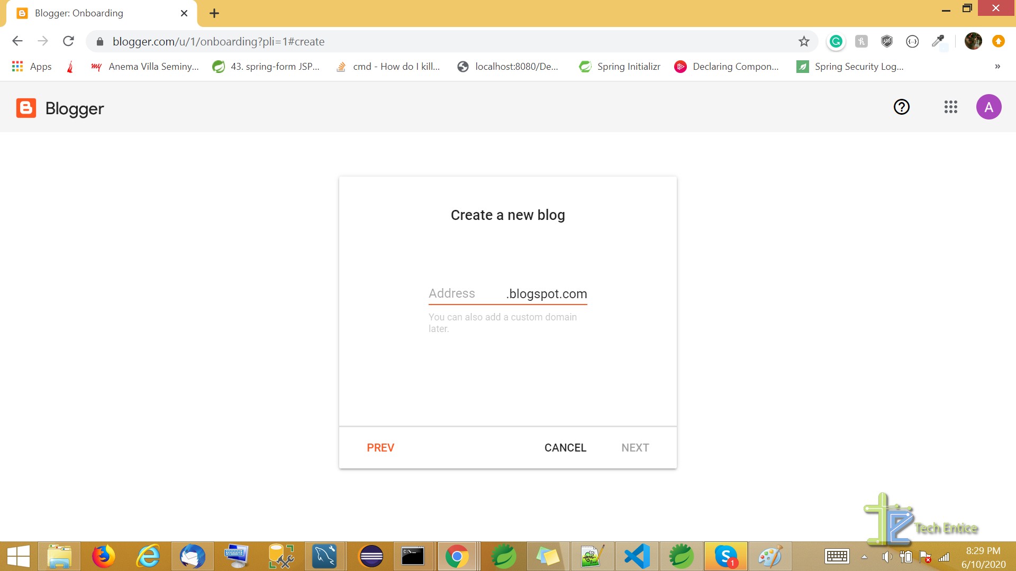1016x571 pixels.
Task: Click the NEXT button
Action: [x=635, y=448]
